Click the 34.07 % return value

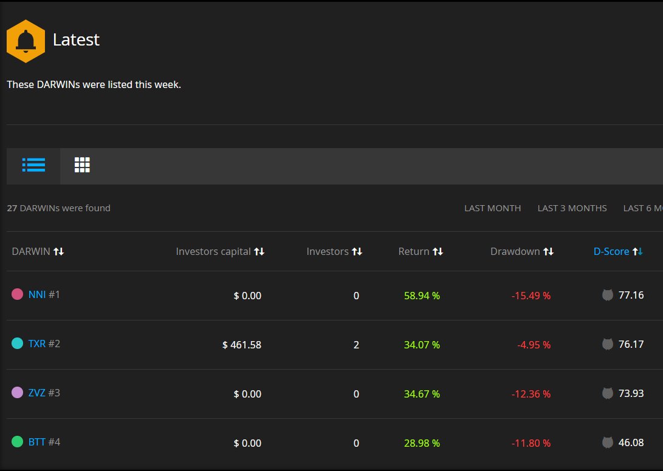coord(422,345)
